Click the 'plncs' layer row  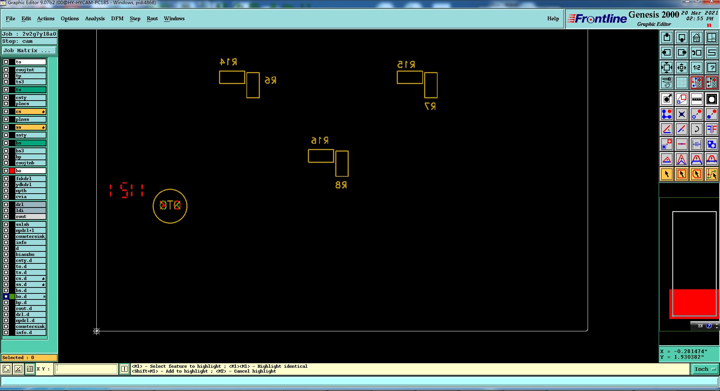click(30, 104)
